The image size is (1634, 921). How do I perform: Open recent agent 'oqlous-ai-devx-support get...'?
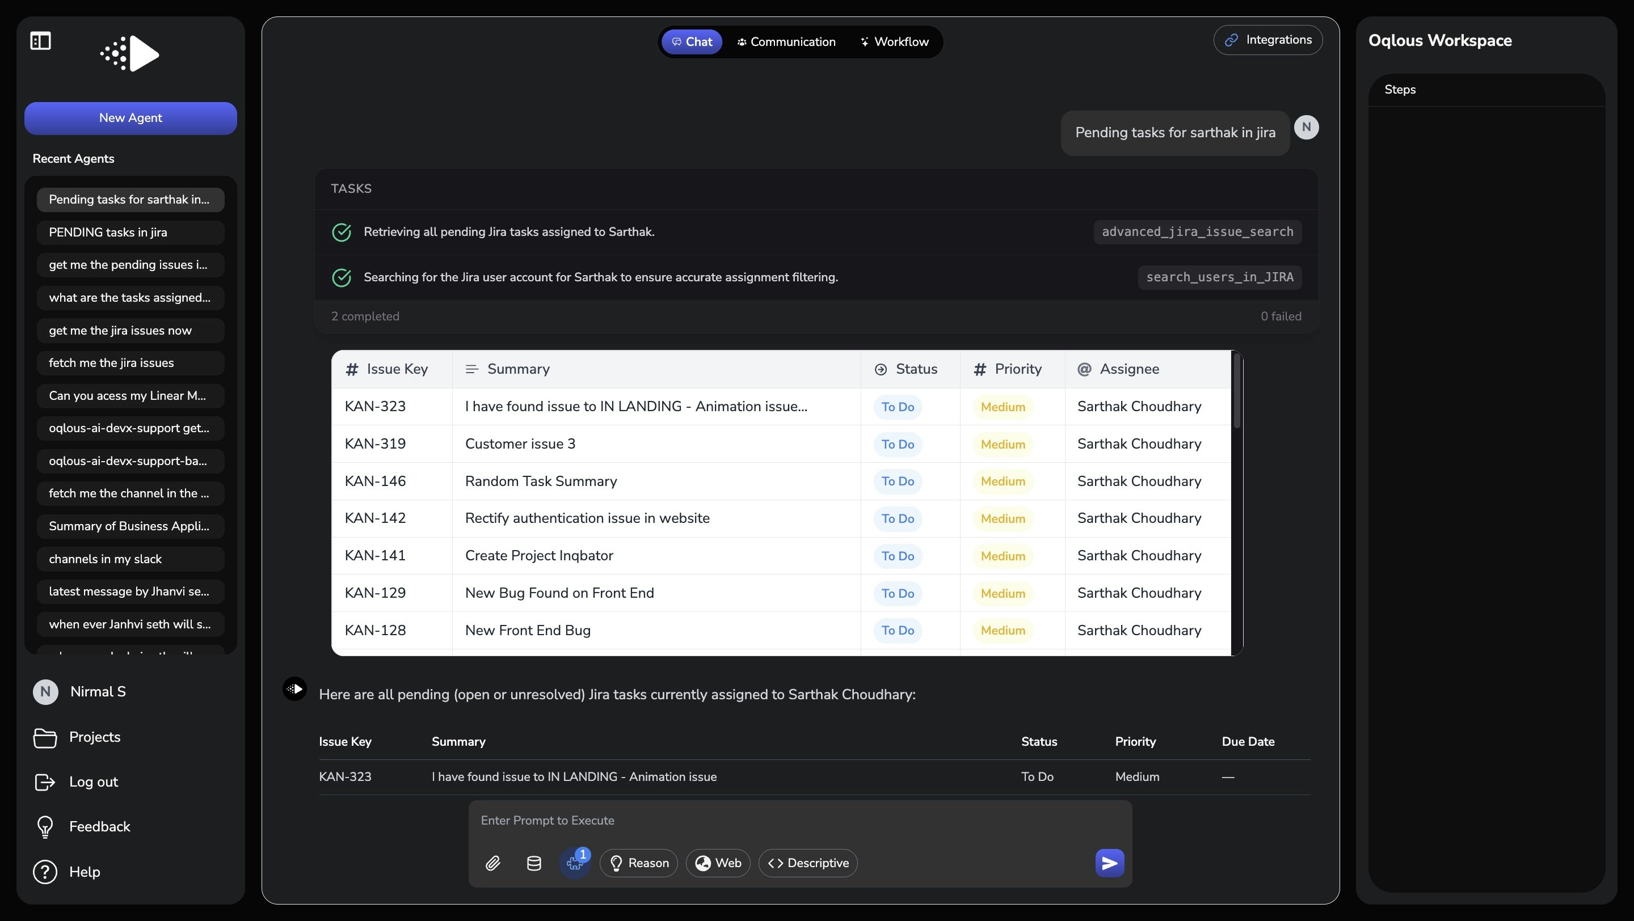click(130, 429)
